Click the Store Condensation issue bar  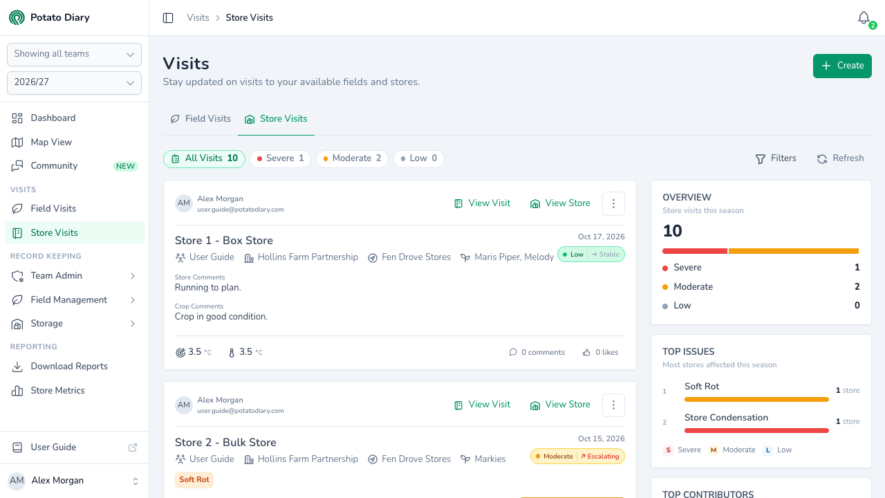pyautogui.click(x=756, y=431)
